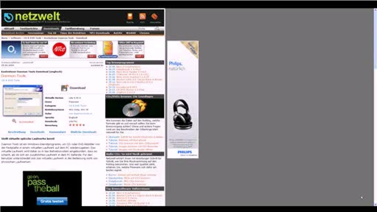Viewport: 377px width, 212px height.
Task: Click the Beschreibung section link
Action: pyautogui.click(x=17, y=132)
